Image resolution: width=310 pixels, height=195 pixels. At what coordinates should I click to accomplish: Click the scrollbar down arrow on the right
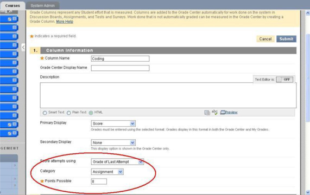(x=308, y=192)
